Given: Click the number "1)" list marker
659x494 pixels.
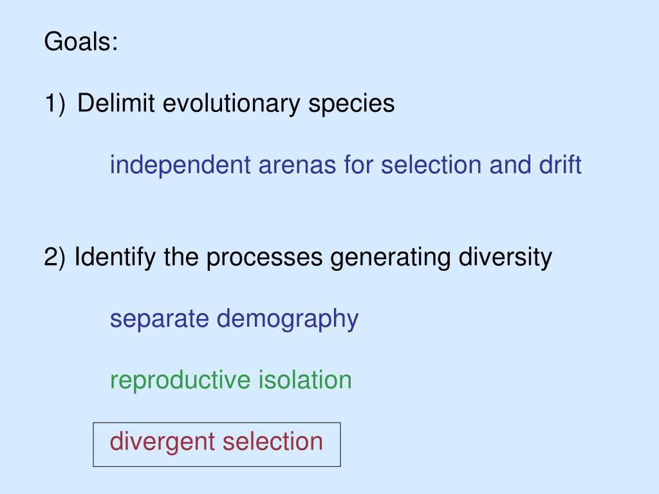Looking at the screenshot, I should point(55,104).
